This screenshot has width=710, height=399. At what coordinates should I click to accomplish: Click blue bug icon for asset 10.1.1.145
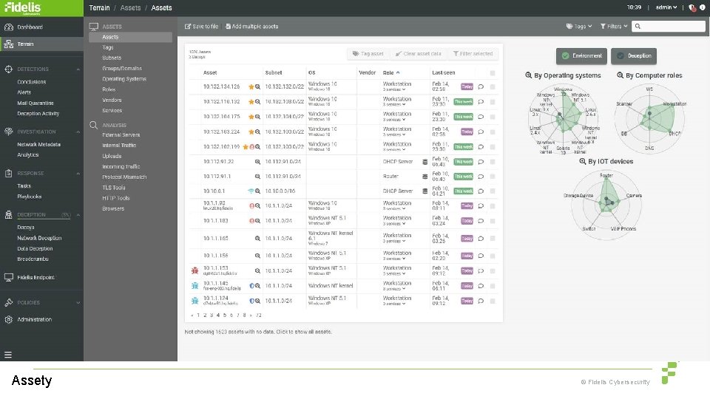195,286
